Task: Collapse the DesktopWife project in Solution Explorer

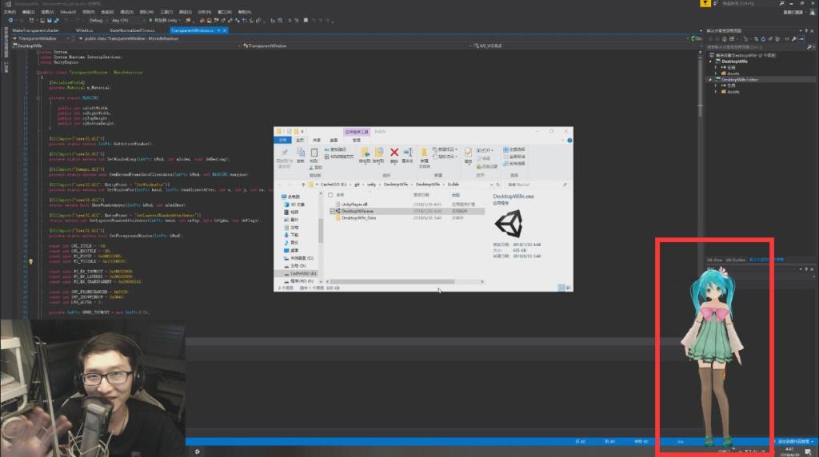Action: coord(710,62)
